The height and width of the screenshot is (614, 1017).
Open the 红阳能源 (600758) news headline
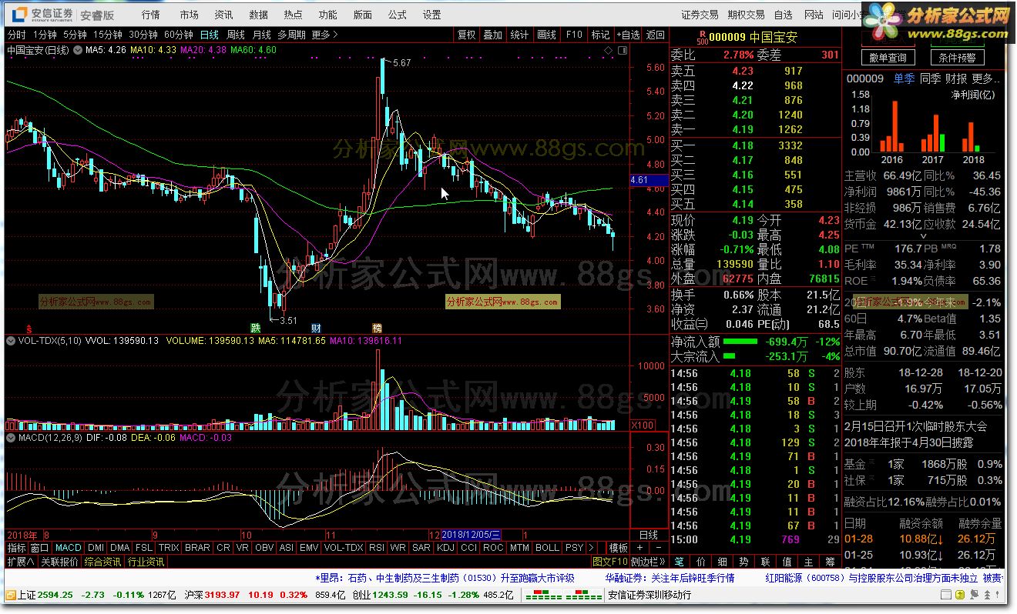(x=873, y=578)
